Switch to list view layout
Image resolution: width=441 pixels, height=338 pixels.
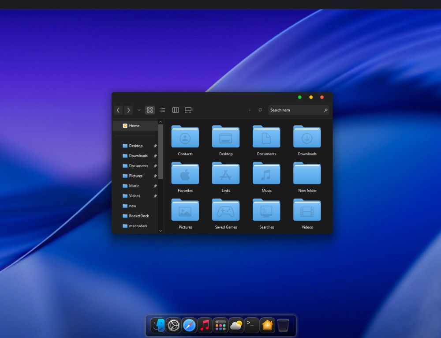162,110
